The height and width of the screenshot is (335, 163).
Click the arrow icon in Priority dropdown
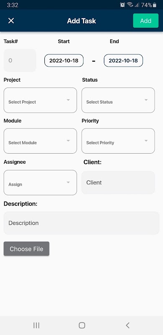146,141
